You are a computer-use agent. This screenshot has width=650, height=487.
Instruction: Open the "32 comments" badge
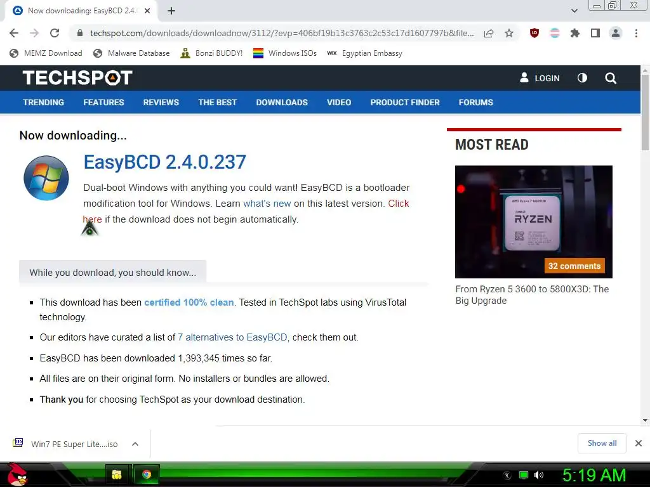(x=574, y=266)
